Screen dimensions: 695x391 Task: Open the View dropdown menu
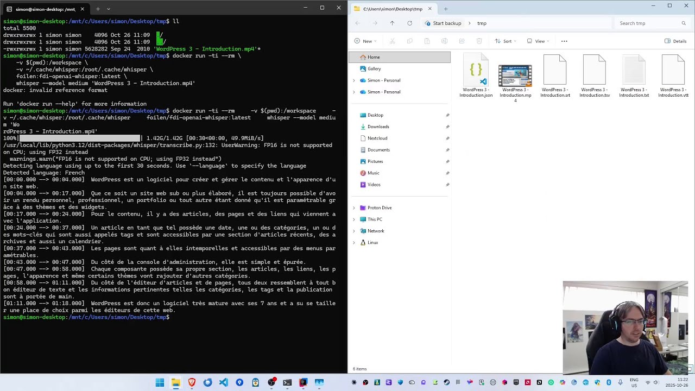538,41
